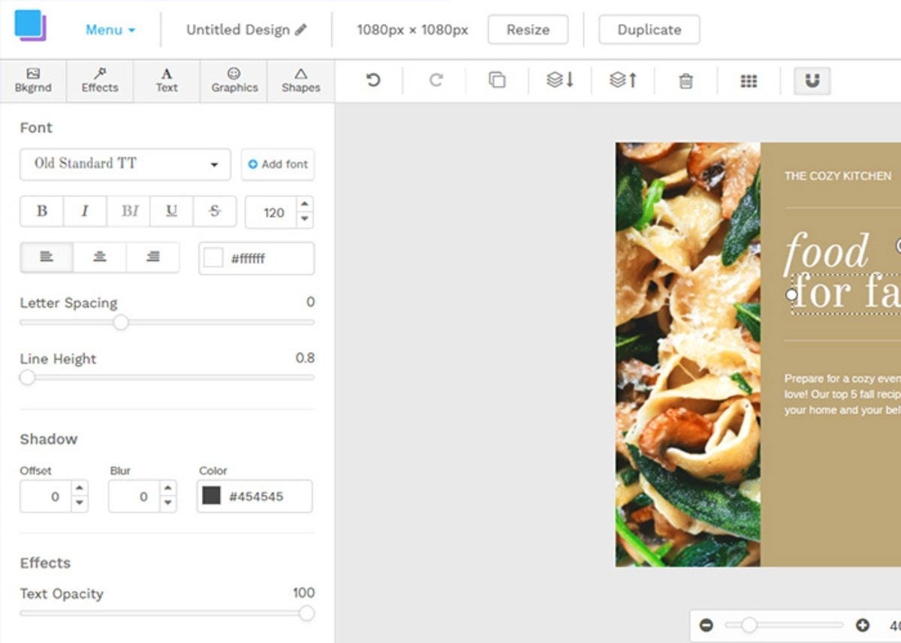
Task: Show the grid icon in toolbar
Action: pyautogui.click(x=749, y=81)
